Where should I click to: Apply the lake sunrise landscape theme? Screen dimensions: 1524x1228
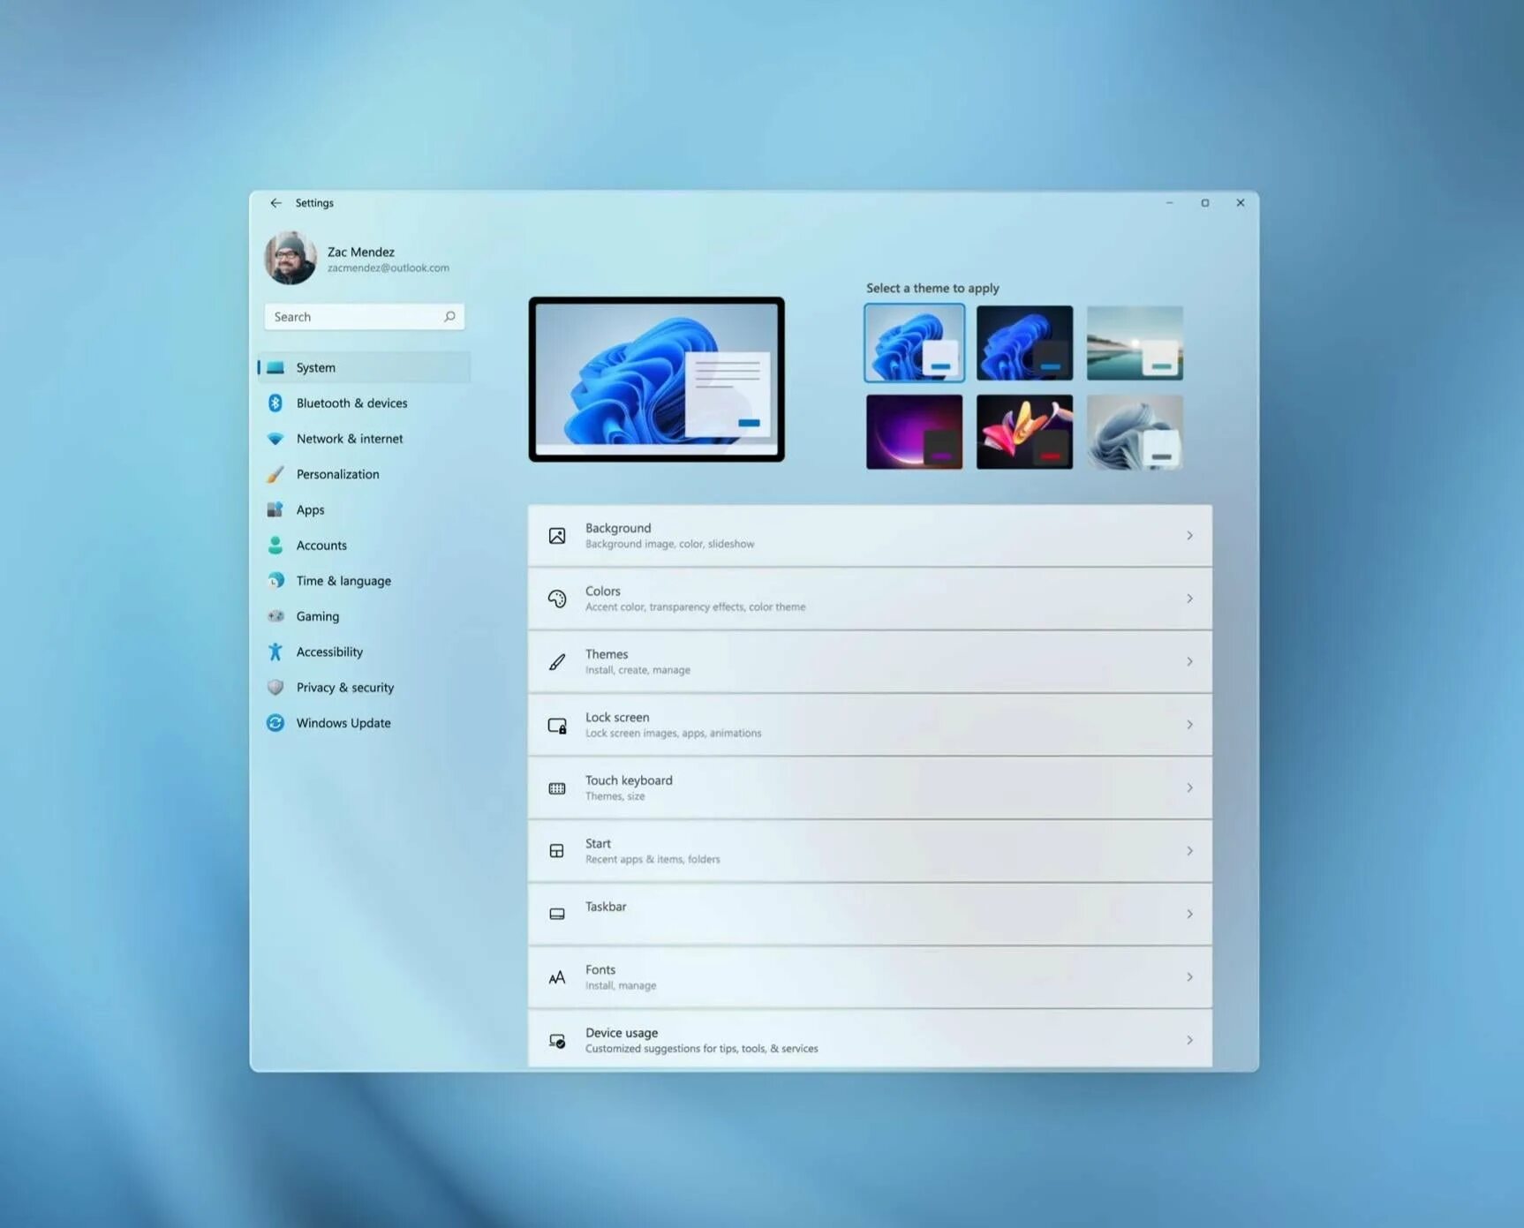(x=1135, y=343)
